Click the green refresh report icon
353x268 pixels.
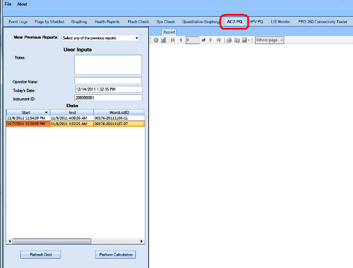click(x=163, y=40)
